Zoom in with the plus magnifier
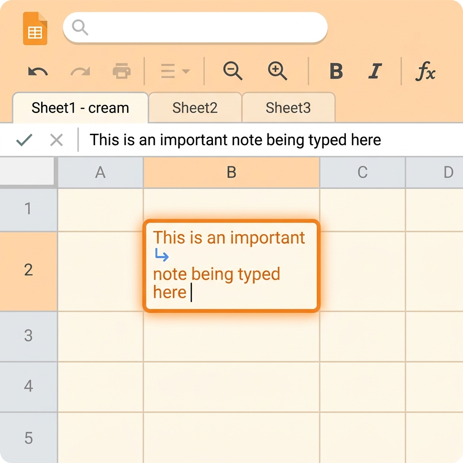This screenshot has height=463, width=463. pyautogui.click(x=277, y=71)
